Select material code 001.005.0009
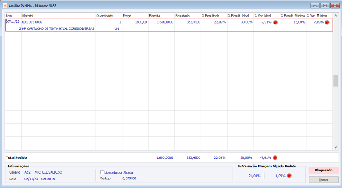Screen dimensions: 342x188 pyautogui.click(x=32, y=22)
